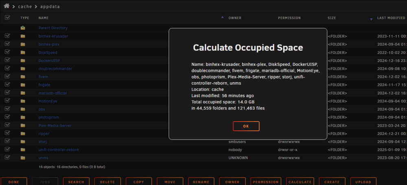This screenshot has width=407, height=185.
Task: Uncheck the fivem row checkbox
Action: point(7,76)
